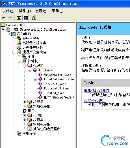The width and height of the screenshot is (130, 148).
Task: Select the 远程处理服务 tree label
Action: pos(32,48)
